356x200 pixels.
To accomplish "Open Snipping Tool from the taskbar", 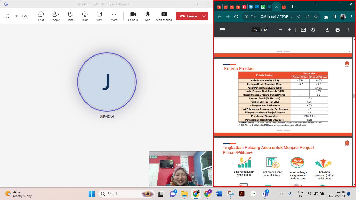I will click(x=230, y=194).
